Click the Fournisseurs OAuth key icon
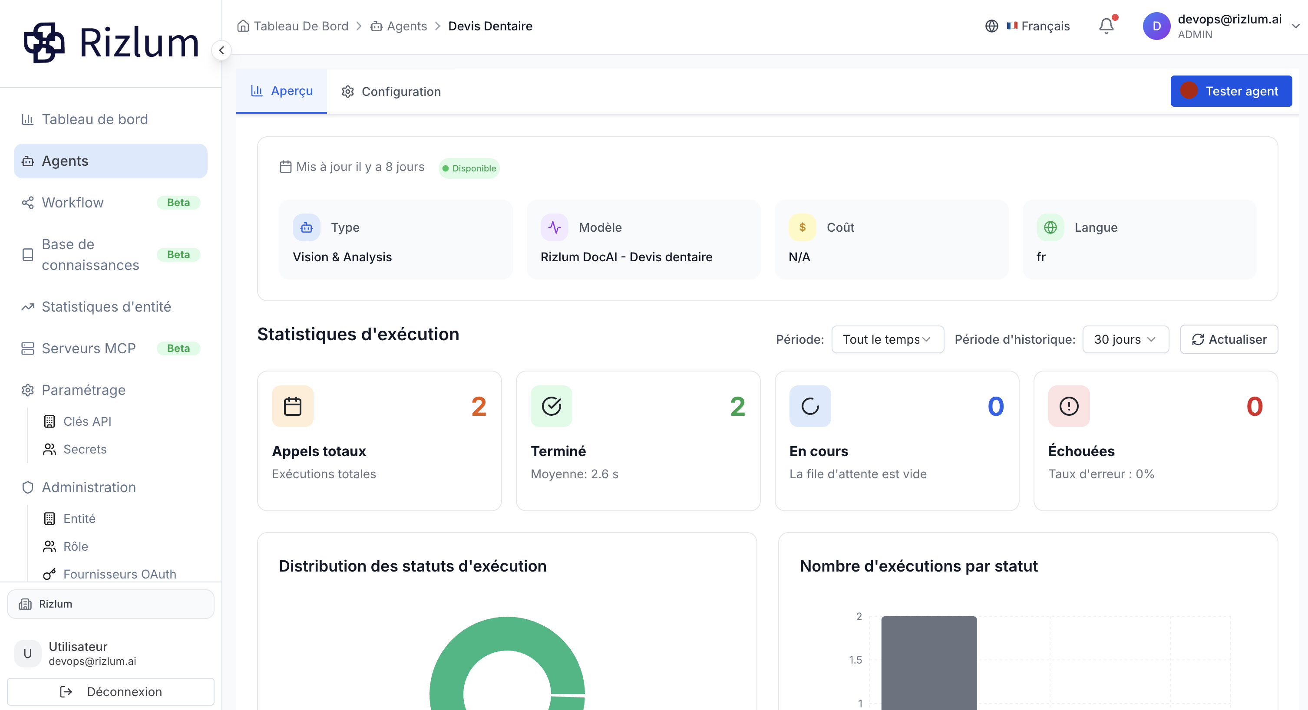Screen dimensions: 1308x710 pos(49,574)
